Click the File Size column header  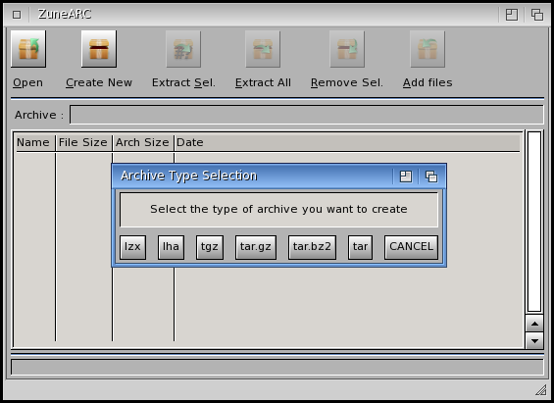click(83, 142)
